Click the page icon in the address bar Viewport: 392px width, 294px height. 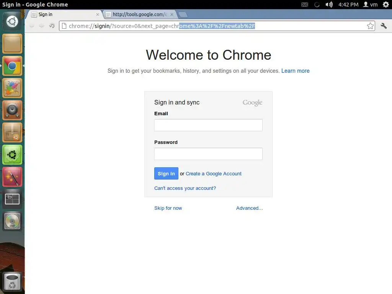pyautogui.click(x=64, y=26)
